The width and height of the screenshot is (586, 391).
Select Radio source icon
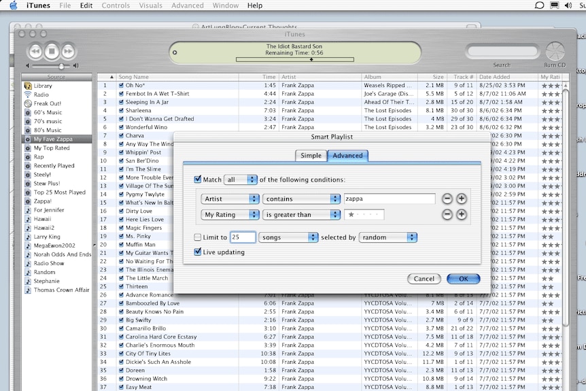pos(28,95)
